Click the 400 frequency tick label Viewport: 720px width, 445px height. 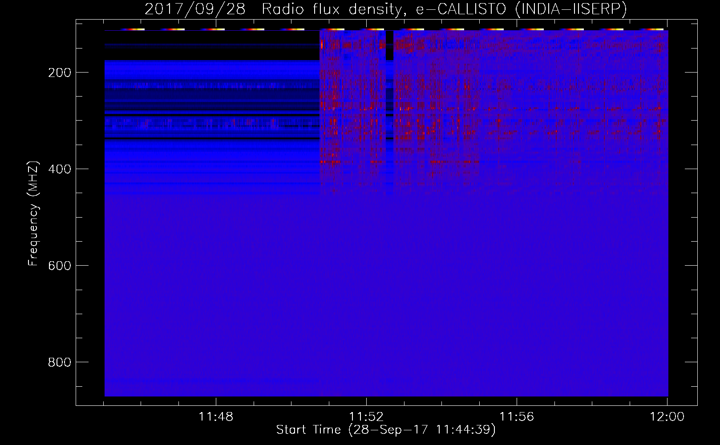(60, 169)
